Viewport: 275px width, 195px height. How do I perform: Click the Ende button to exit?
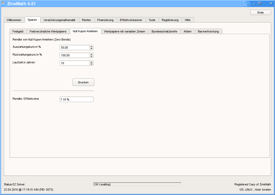[260, 12]
